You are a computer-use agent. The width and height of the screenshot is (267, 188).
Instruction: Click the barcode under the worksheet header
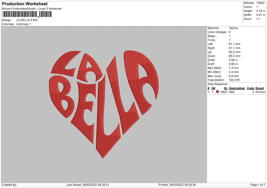click(x=27, y=14)
